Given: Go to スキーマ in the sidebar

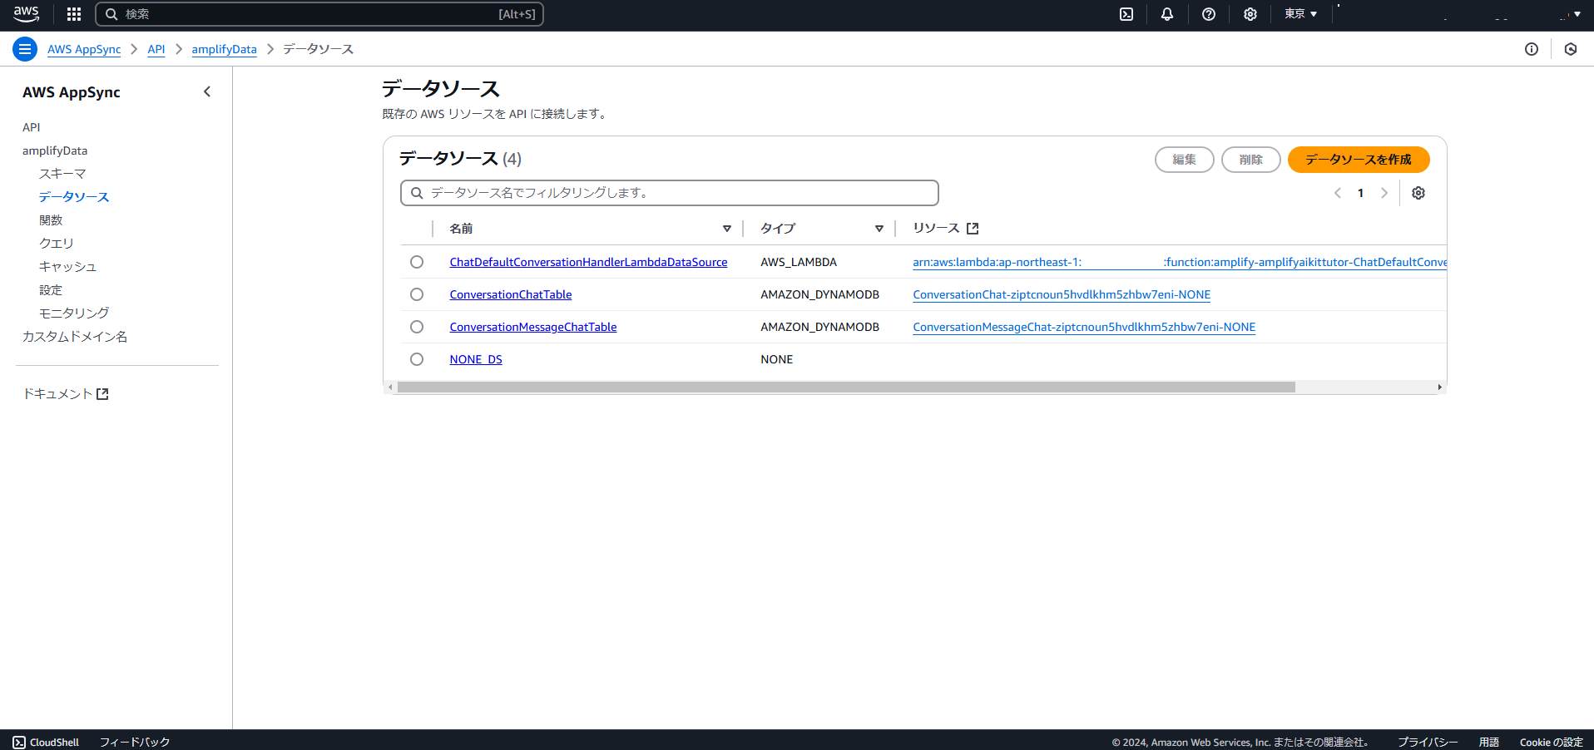Looking at the screenshot, I should tap(62, 174).
